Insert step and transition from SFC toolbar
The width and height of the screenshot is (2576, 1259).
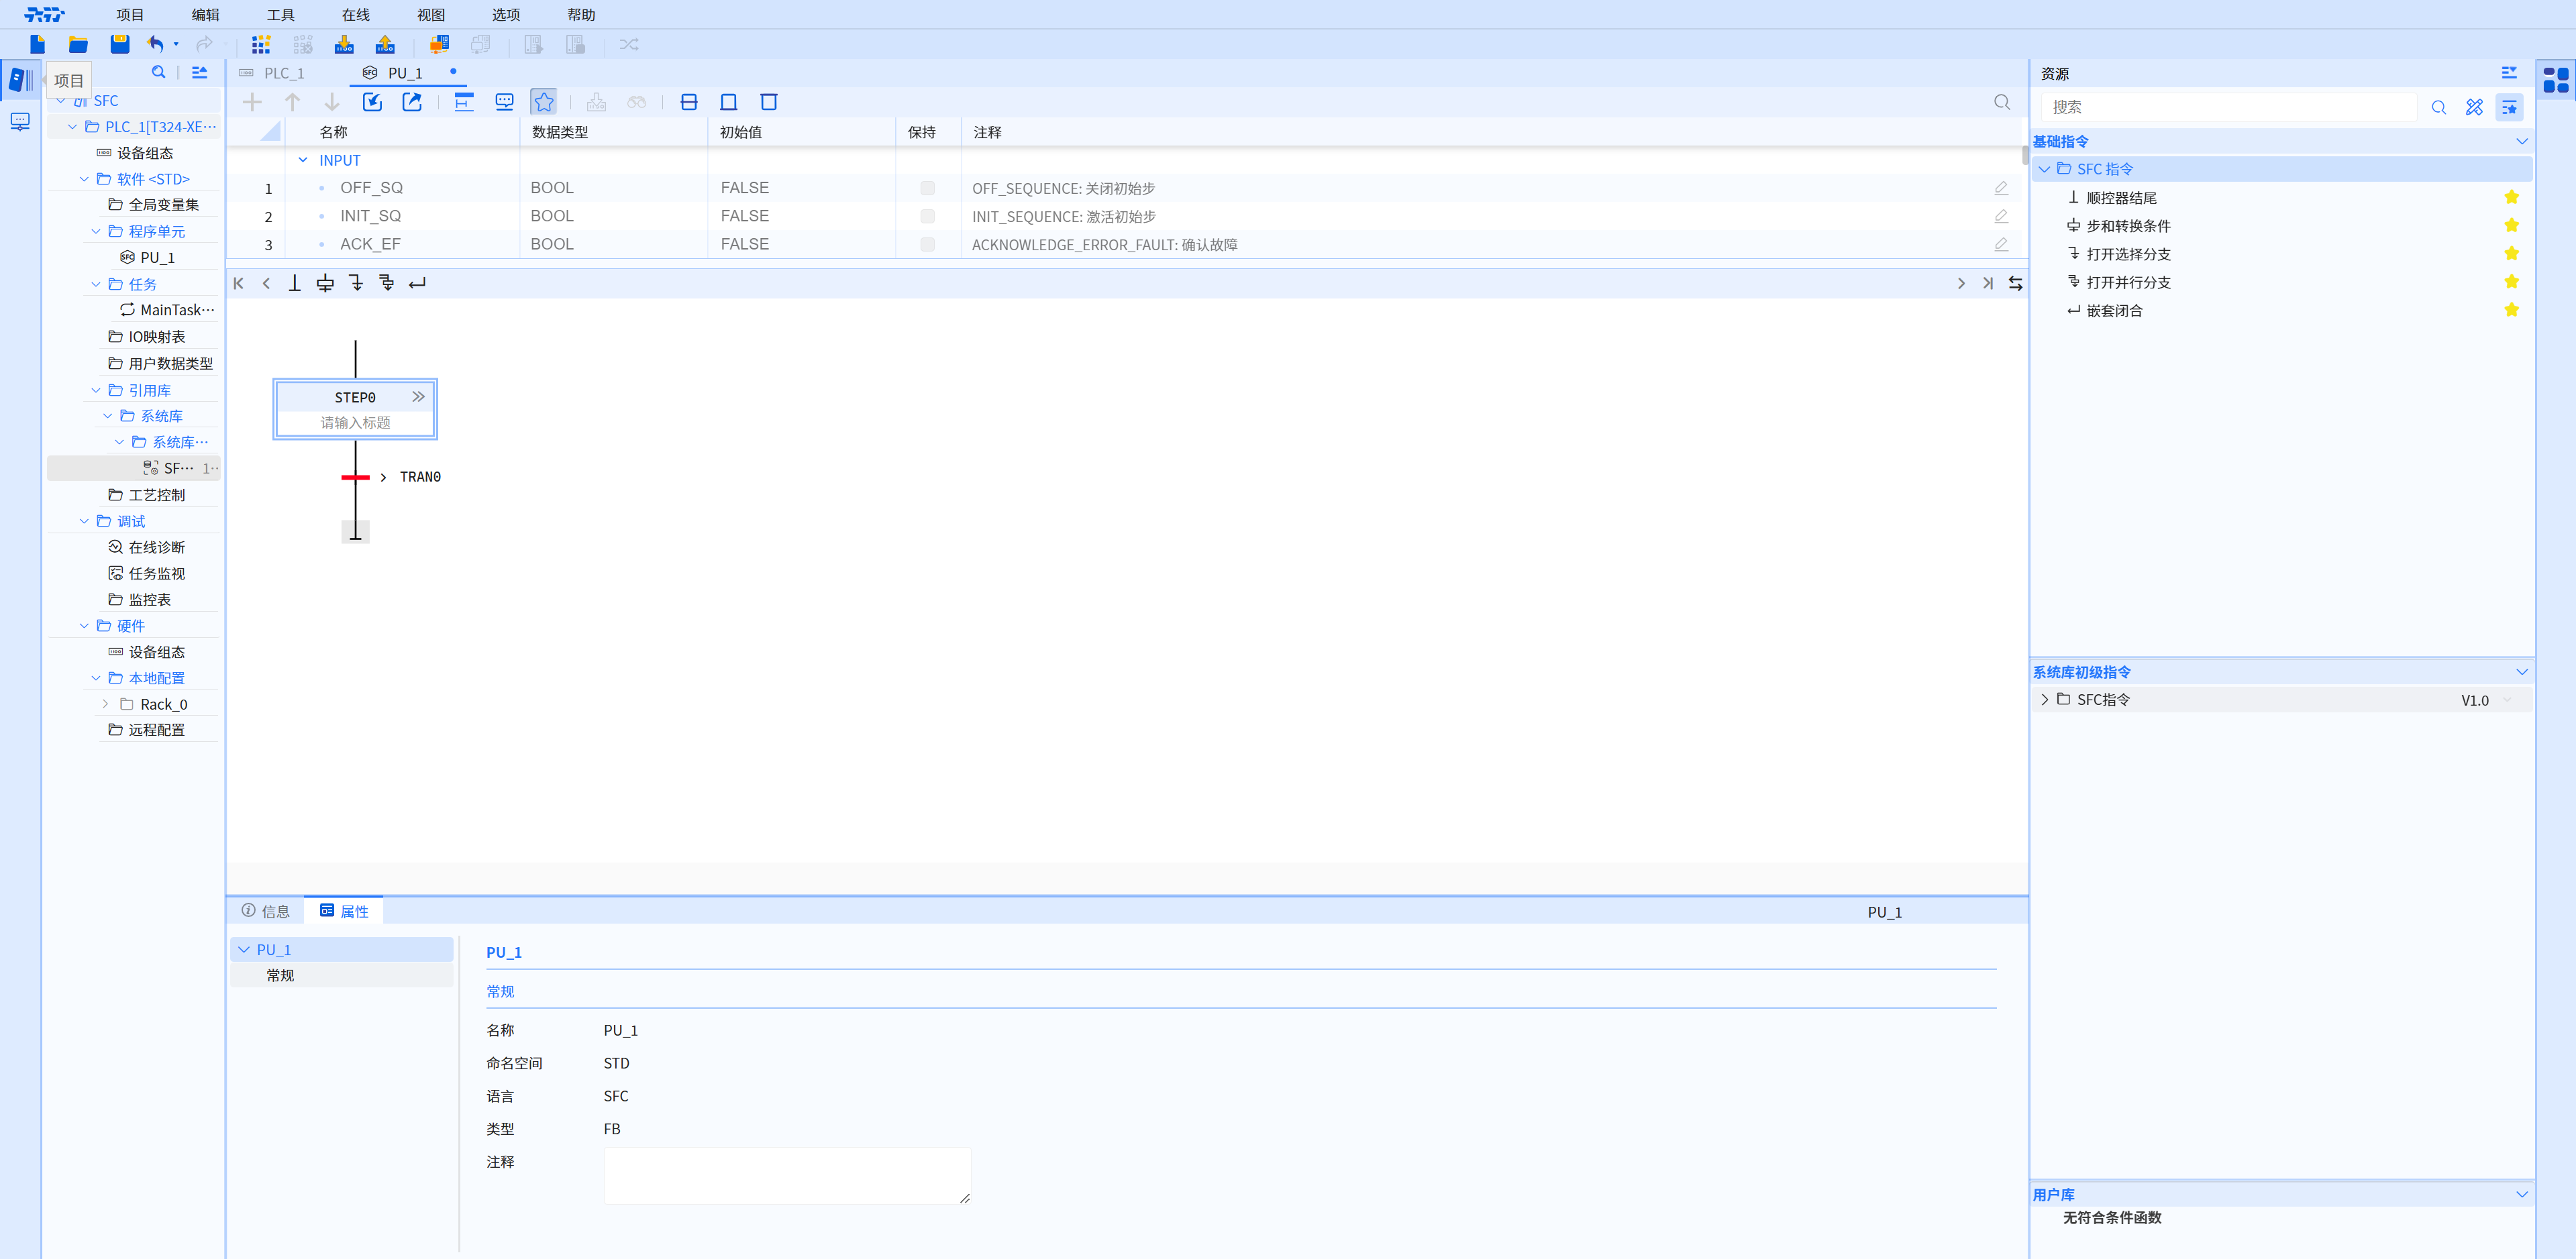[x=325, y=283]
